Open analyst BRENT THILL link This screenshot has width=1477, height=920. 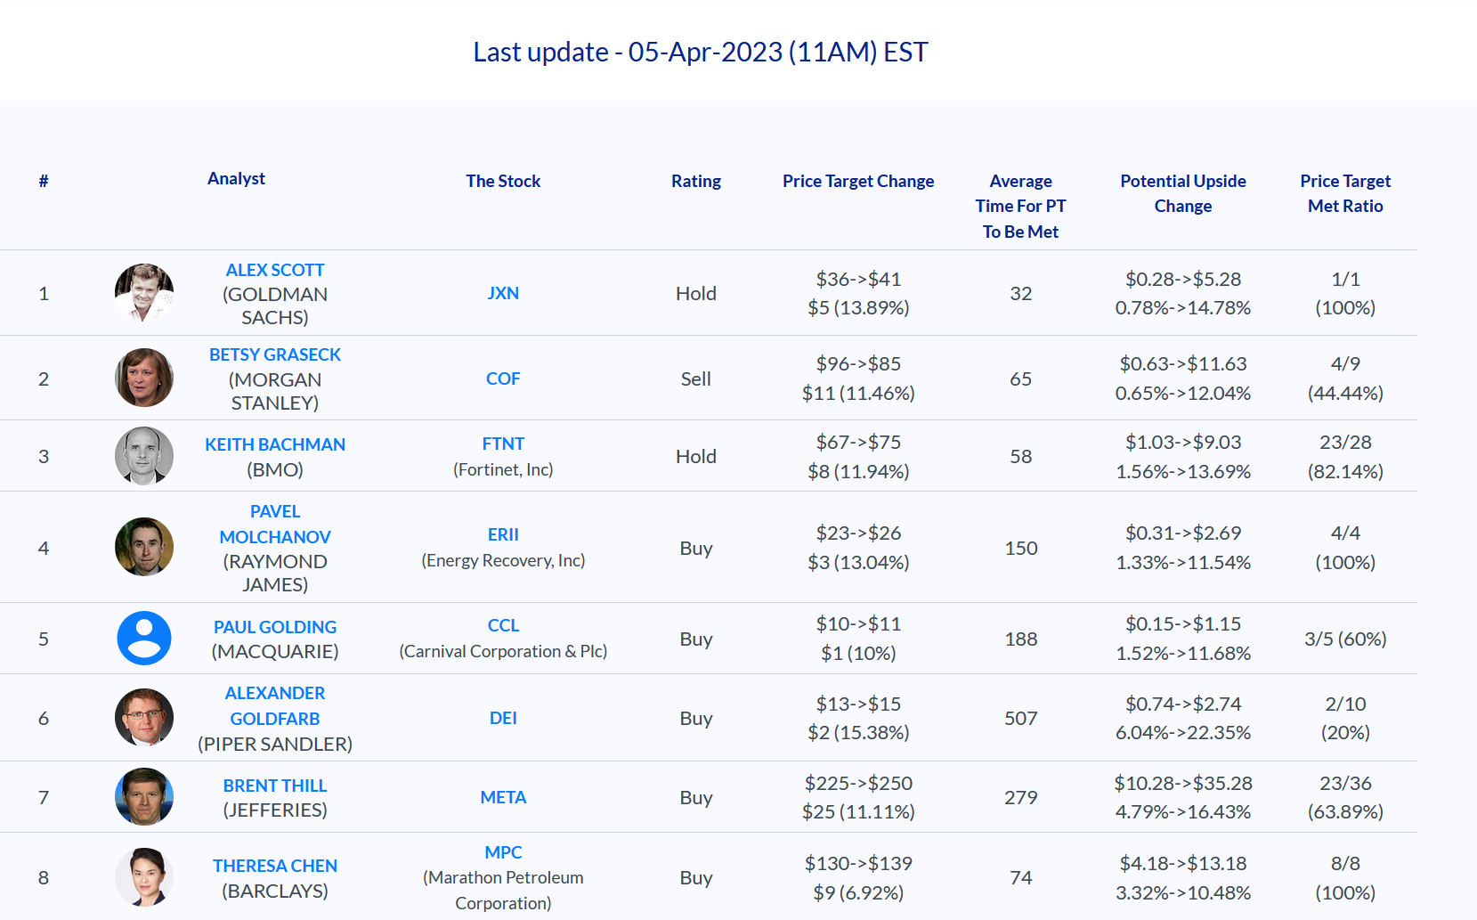point(275,786)
